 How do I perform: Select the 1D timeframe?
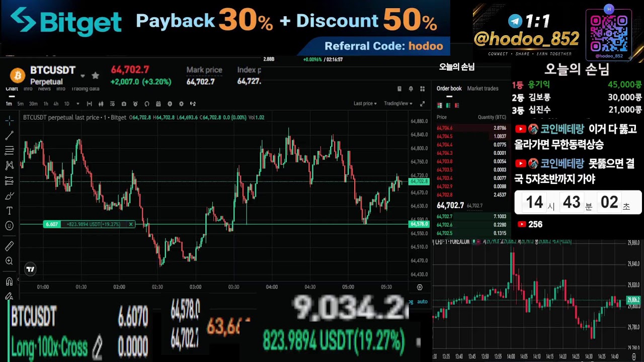(x=67, y=104)
